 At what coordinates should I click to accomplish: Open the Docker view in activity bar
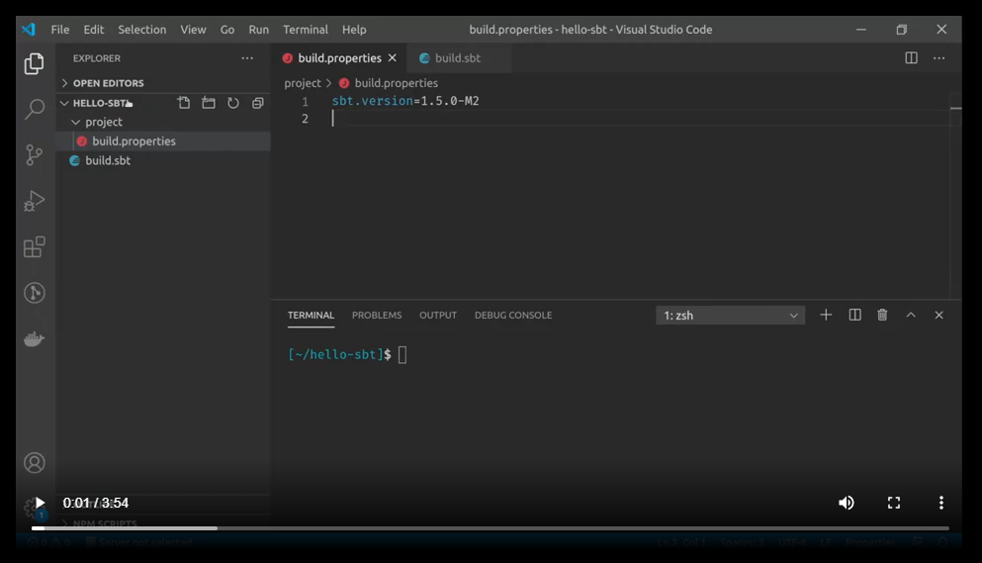35,339
